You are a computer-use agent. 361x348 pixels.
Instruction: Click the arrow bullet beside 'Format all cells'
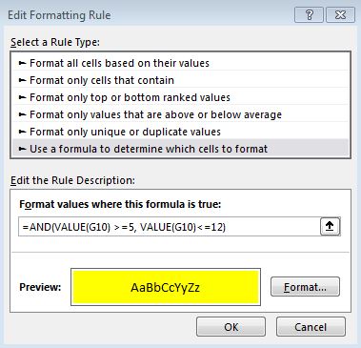point(22,63)
